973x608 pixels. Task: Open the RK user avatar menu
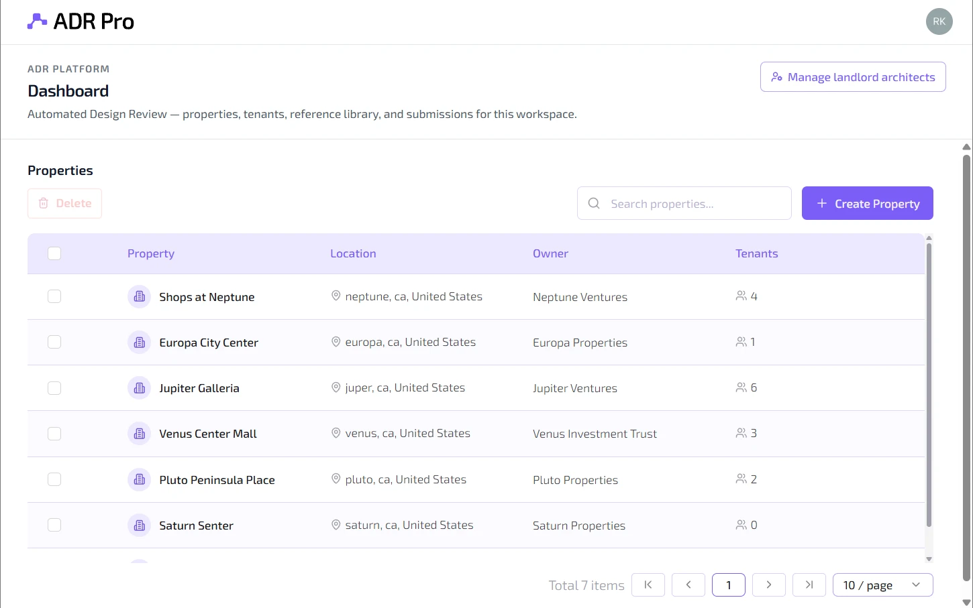[939, 21]
